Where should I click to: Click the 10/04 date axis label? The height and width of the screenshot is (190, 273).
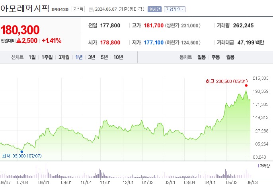(x=86, y=182)
